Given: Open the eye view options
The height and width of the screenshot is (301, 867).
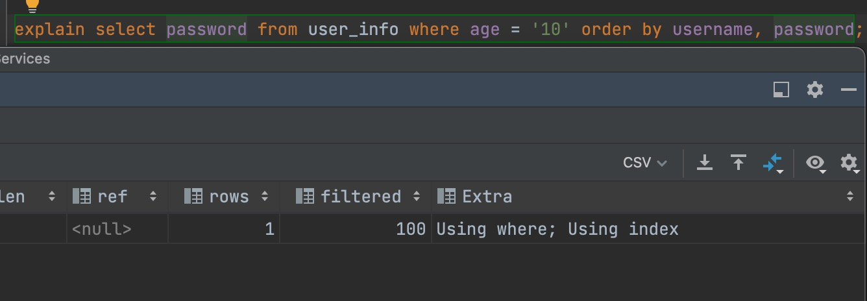Looking at the screenshot, I should tap(816, 162).
